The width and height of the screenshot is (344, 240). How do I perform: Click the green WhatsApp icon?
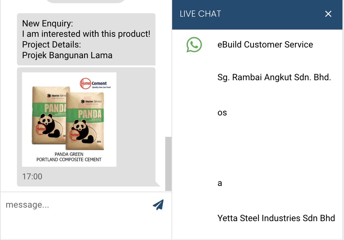(194, 45)
